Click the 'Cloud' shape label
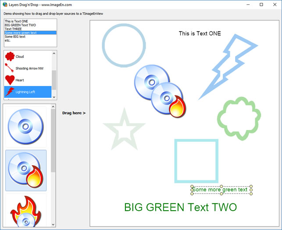Screen dimensions: 282x230 coord(20,57)
